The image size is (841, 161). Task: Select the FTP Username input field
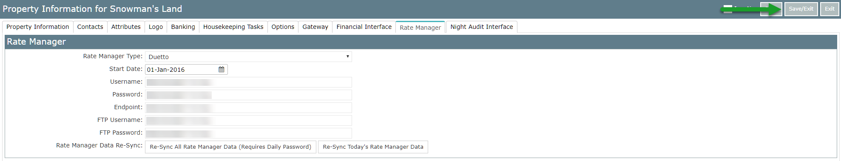(248, 120)
